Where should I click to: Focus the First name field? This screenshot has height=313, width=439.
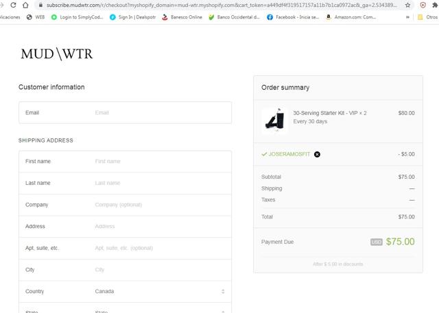(125, 162)
